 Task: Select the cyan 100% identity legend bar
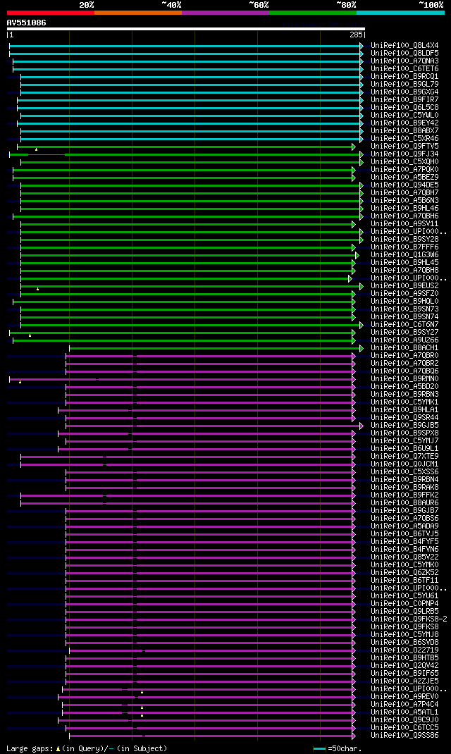(x=400, y=13)
